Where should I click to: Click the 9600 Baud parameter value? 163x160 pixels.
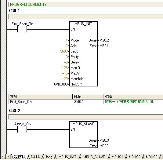(x=64, y=51)
